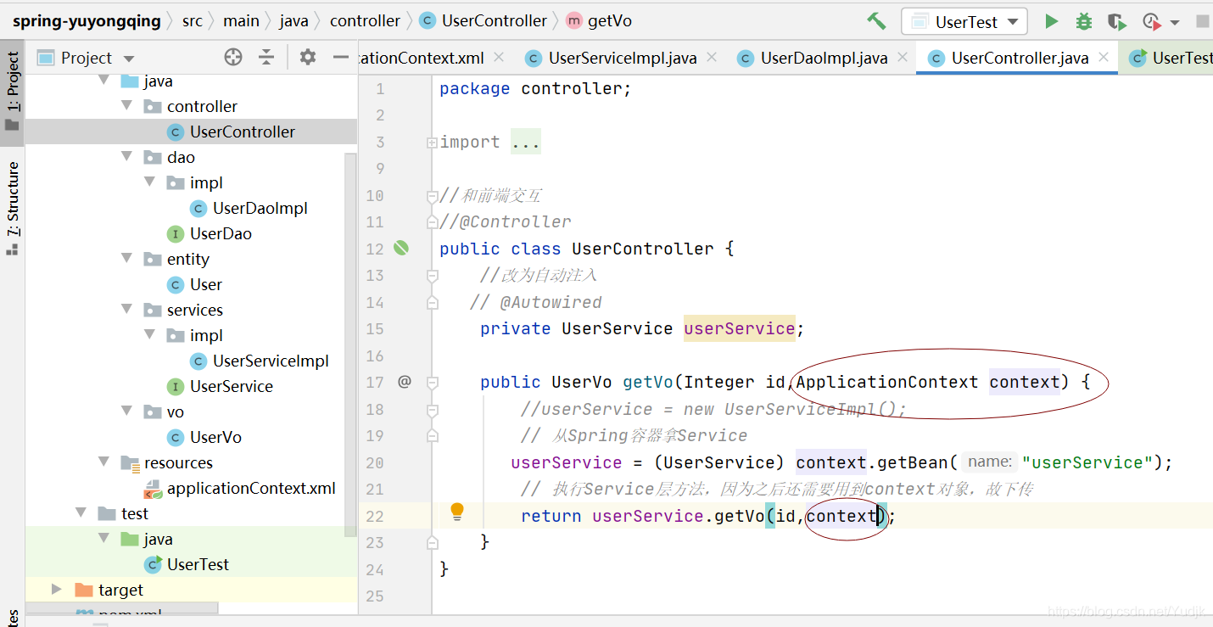Open the 1: Project tool window tab
The height and width of the screenshot is (627, 1213).
[x=13, y=91]
